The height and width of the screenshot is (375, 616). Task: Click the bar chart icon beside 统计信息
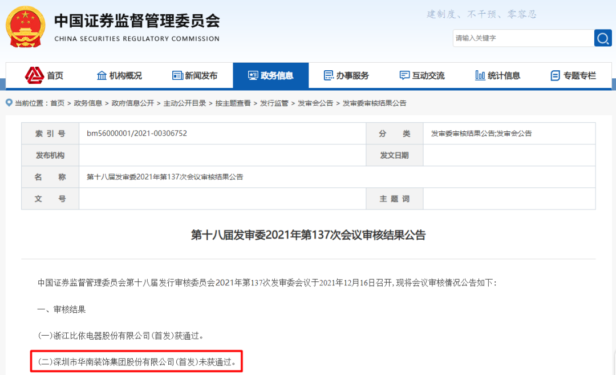[480, 75]
